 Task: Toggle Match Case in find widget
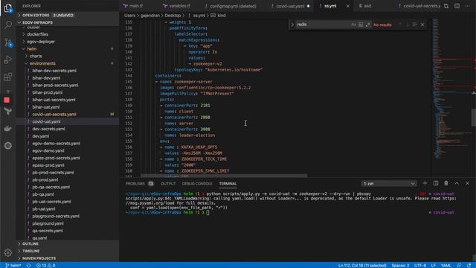(x=353, y=25)
